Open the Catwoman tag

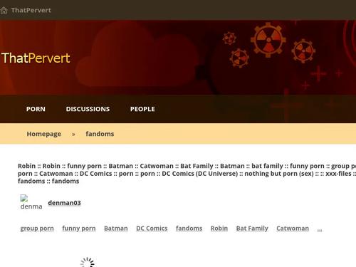click(293, 229)
